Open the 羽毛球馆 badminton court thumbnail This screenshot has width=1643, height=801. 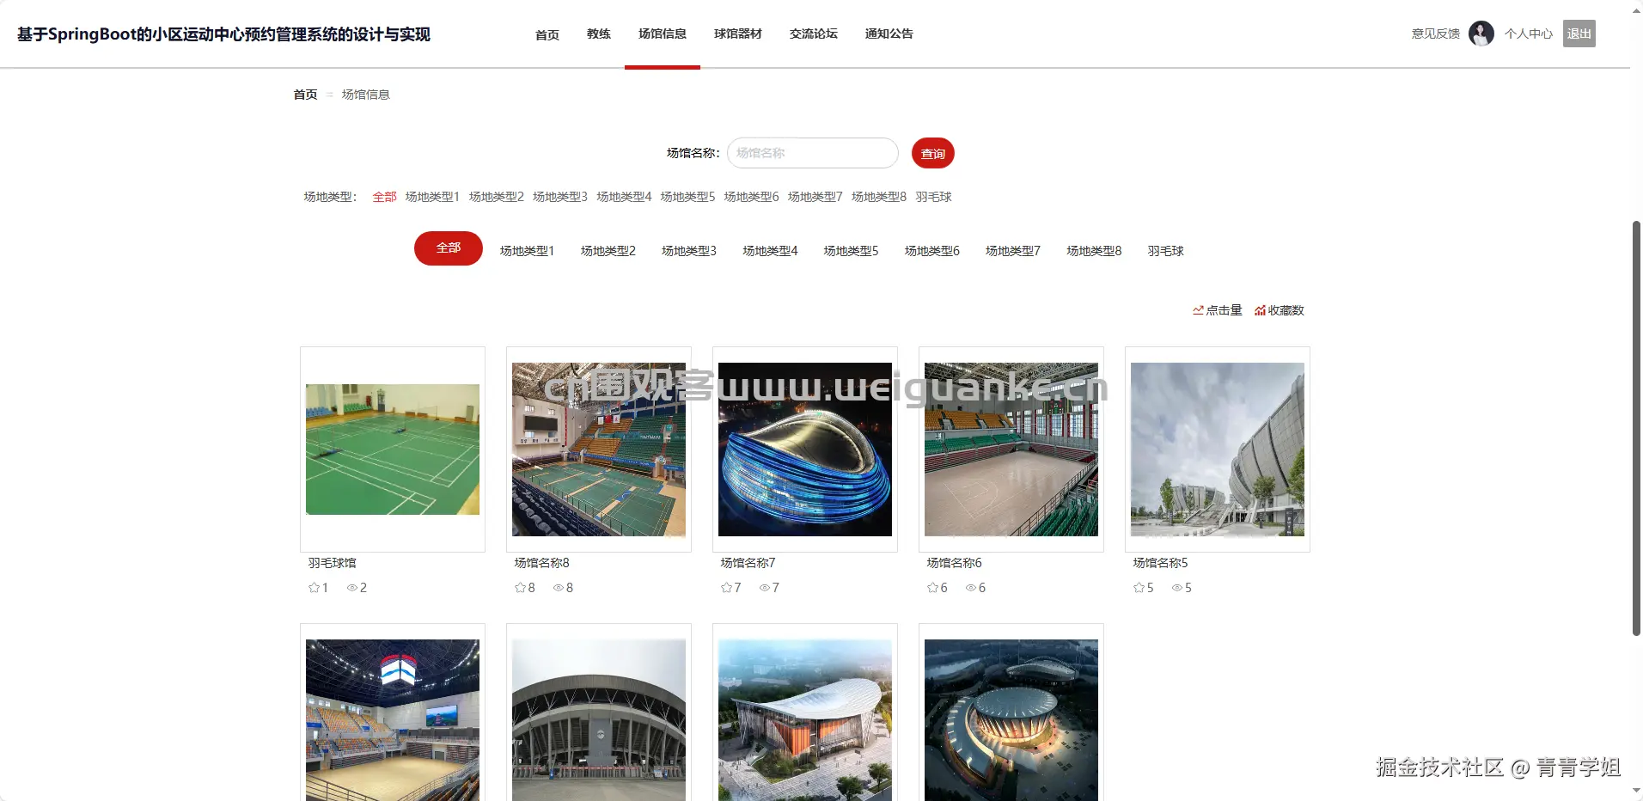(393, 449)
